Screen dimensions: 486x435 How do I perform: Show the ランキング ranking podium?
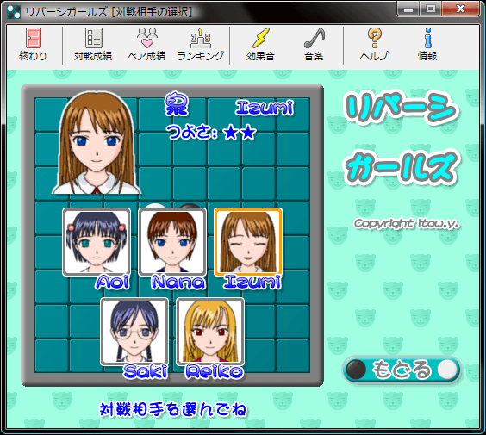point(200,44)
